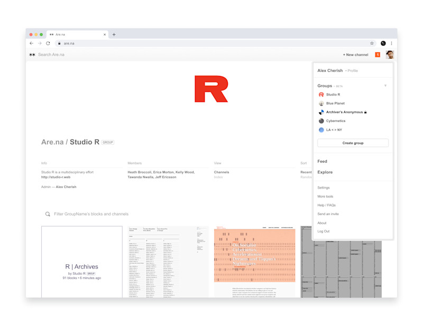423x326 pixels.
Task: Click the large red R logo
Action: tap(211, 89)
